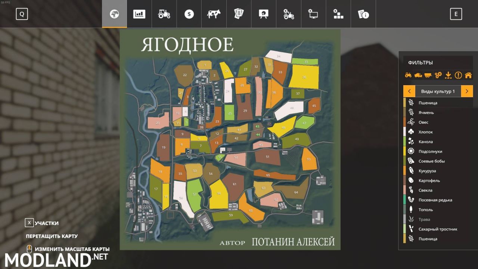Toggle the tractor vehicles map filter
This screenshot has width=478, height=269.
pos(408,75)
